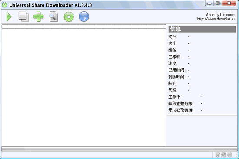Screen dimensions: 239x159
Task: Maximize the Universal Share Downloader window
Action: coord(218,3)
